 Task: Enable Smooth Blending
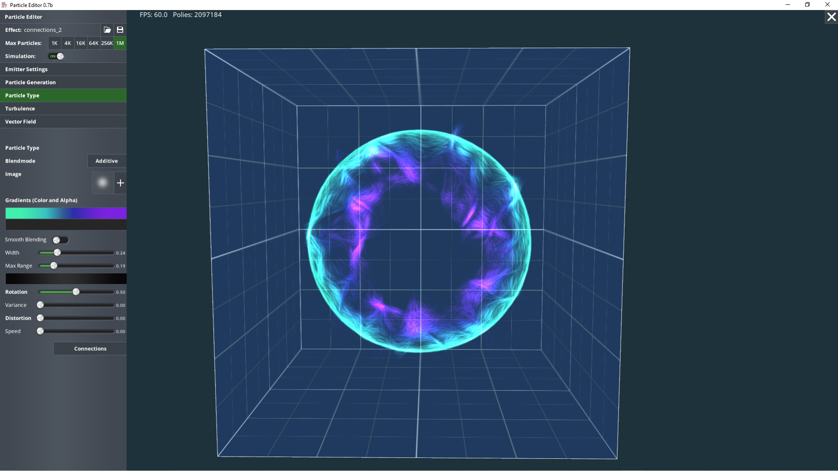[61, 240]
